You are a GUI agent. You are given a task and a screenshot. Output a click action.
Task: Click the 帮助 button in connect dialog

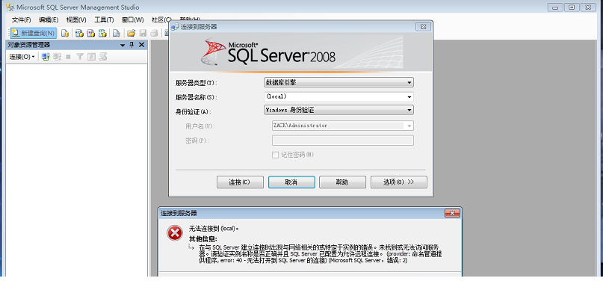[x=342, y=182]
